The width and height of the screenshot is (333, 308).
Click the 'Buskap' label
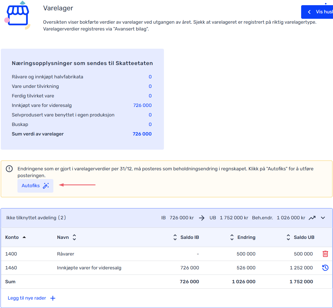20,124
